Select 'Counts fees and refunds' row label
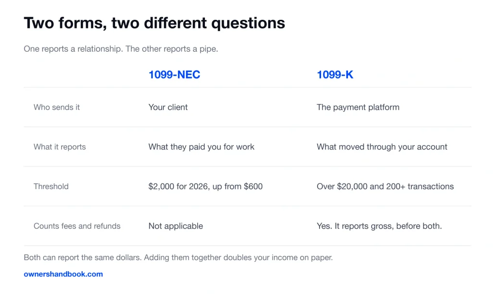 (77, 226)
